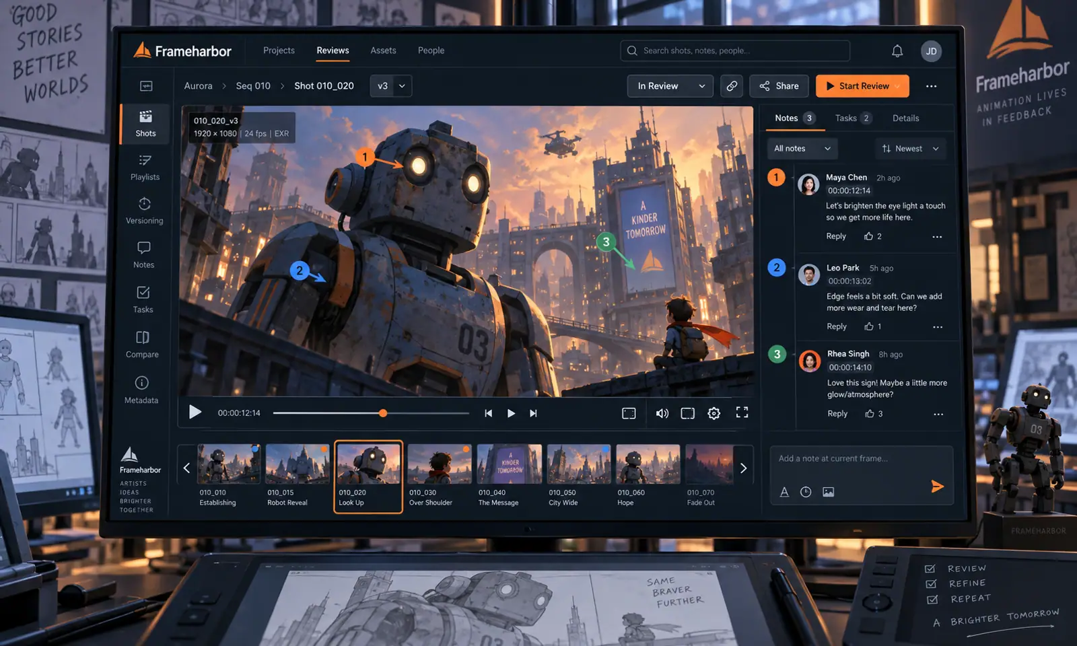This screenshot has width=1077, height=646.
Task: Open the Shots sidebar section
Action: pyautogui.click(x=145, y=124)
